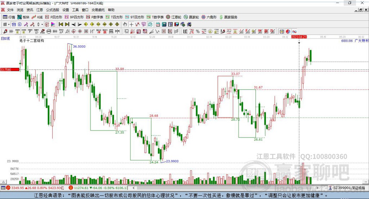Jump to first bar icon
369x199 pixels.
click(x=61, y=24)
